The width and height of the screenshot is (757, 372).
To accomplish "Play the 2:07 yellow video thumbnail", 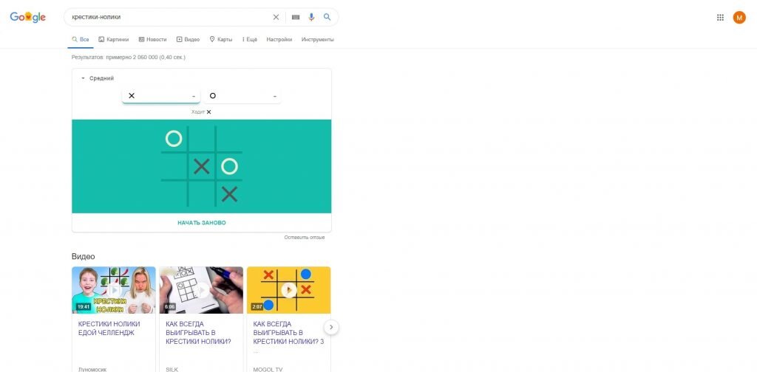I will (289, 290).
